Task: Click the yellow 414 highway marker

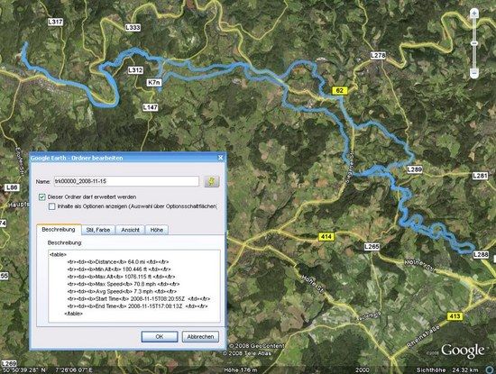Action: pos(326,236)
